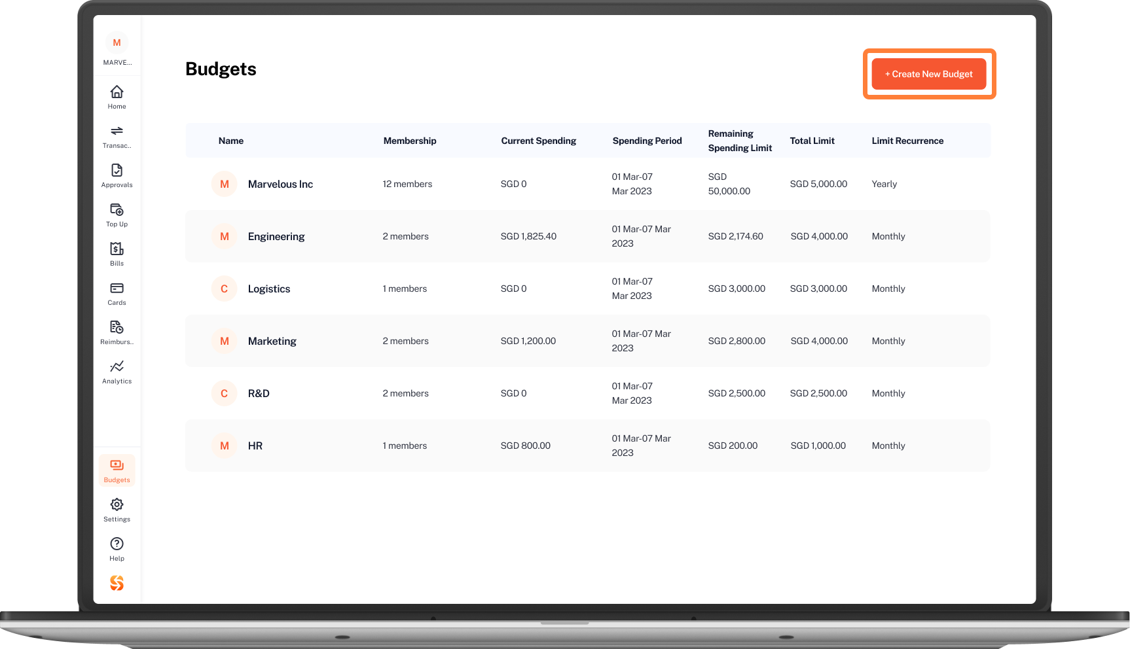Click HR row spending period dates
Screen dimensions: 1130x649
coord(641,446)
